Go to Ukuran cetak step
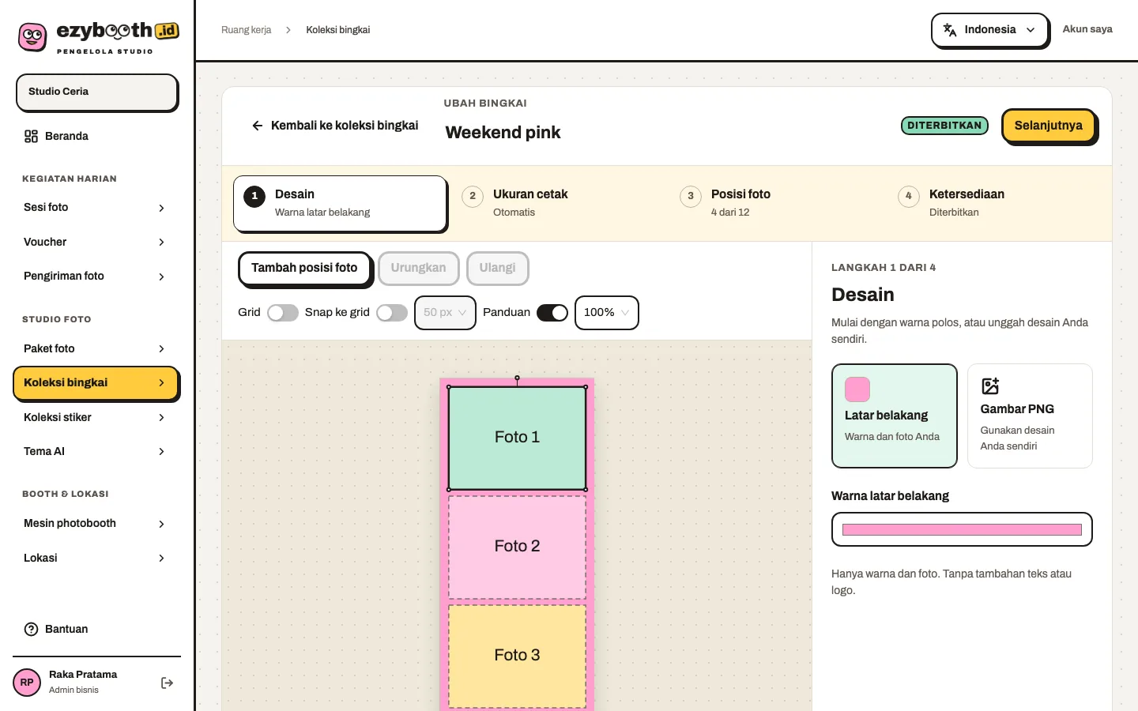Screen dimensions: 1138x711 (558, 203)
